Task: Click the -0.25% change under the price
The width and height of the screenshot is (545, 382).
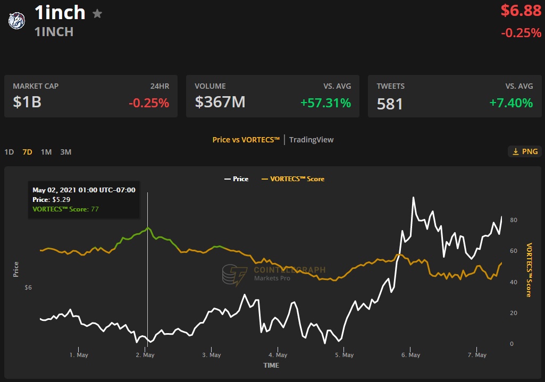Action: coord(521,32)
